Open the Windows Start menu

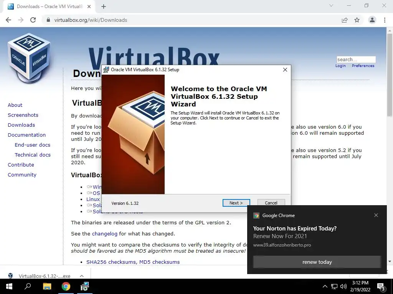(9, 286)
